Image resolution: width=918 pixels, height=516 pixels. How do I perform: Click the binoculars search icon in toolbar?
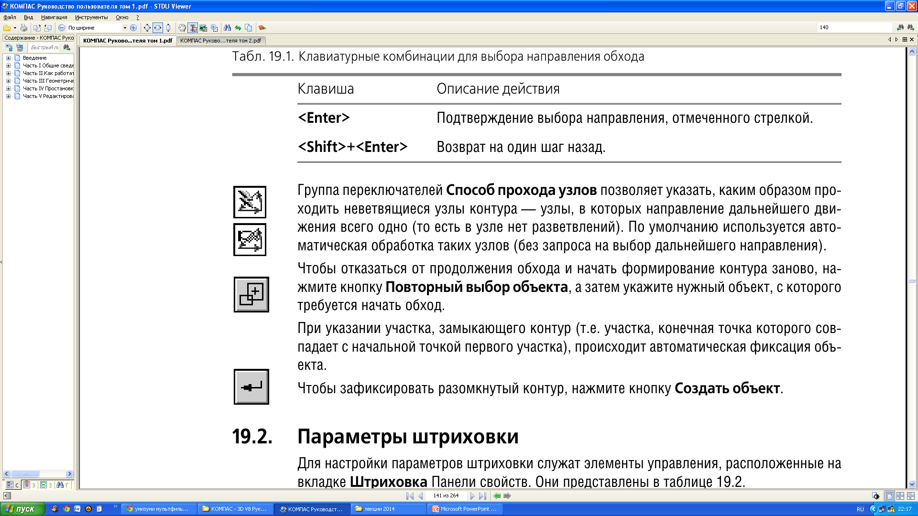[x=228, y=28]
